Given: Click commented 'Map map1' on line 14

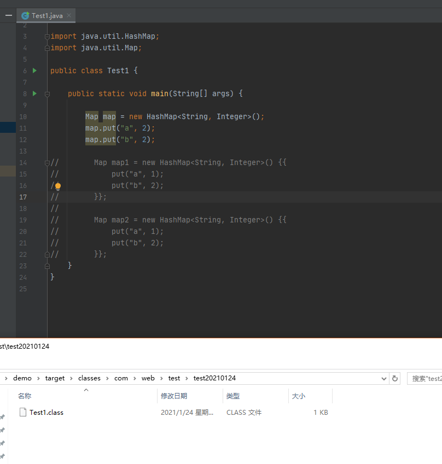Looking at the screenshot, I should pyautogui.click(x=112, y=162).
